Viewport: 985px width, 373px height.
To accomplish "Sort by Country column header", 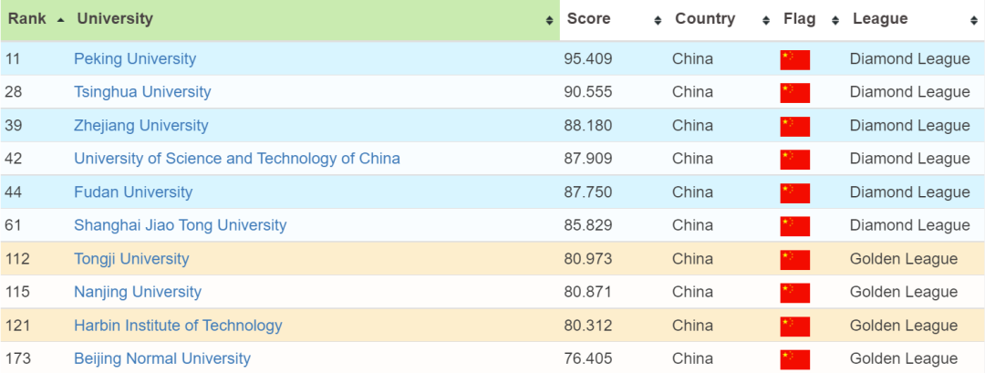I will tap(704, 19).
